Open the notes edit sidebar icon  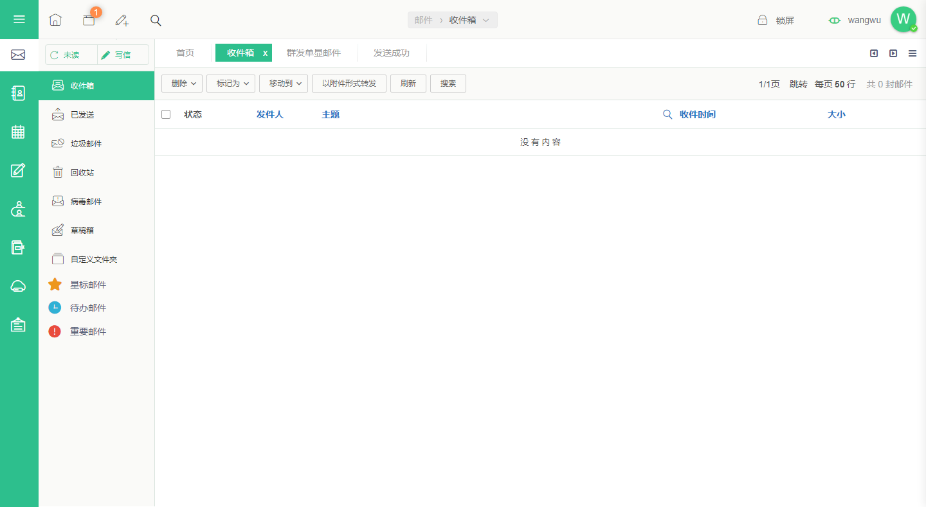click(18, 170)
